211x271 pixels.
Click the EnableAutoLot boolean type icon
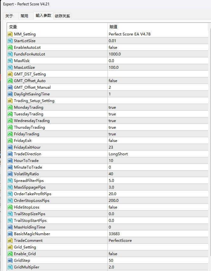point(10,47)
